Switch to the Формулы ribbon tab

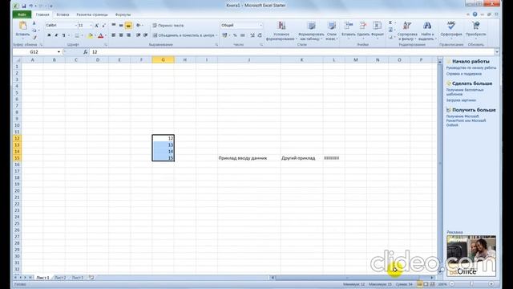[x=123, y=14]
